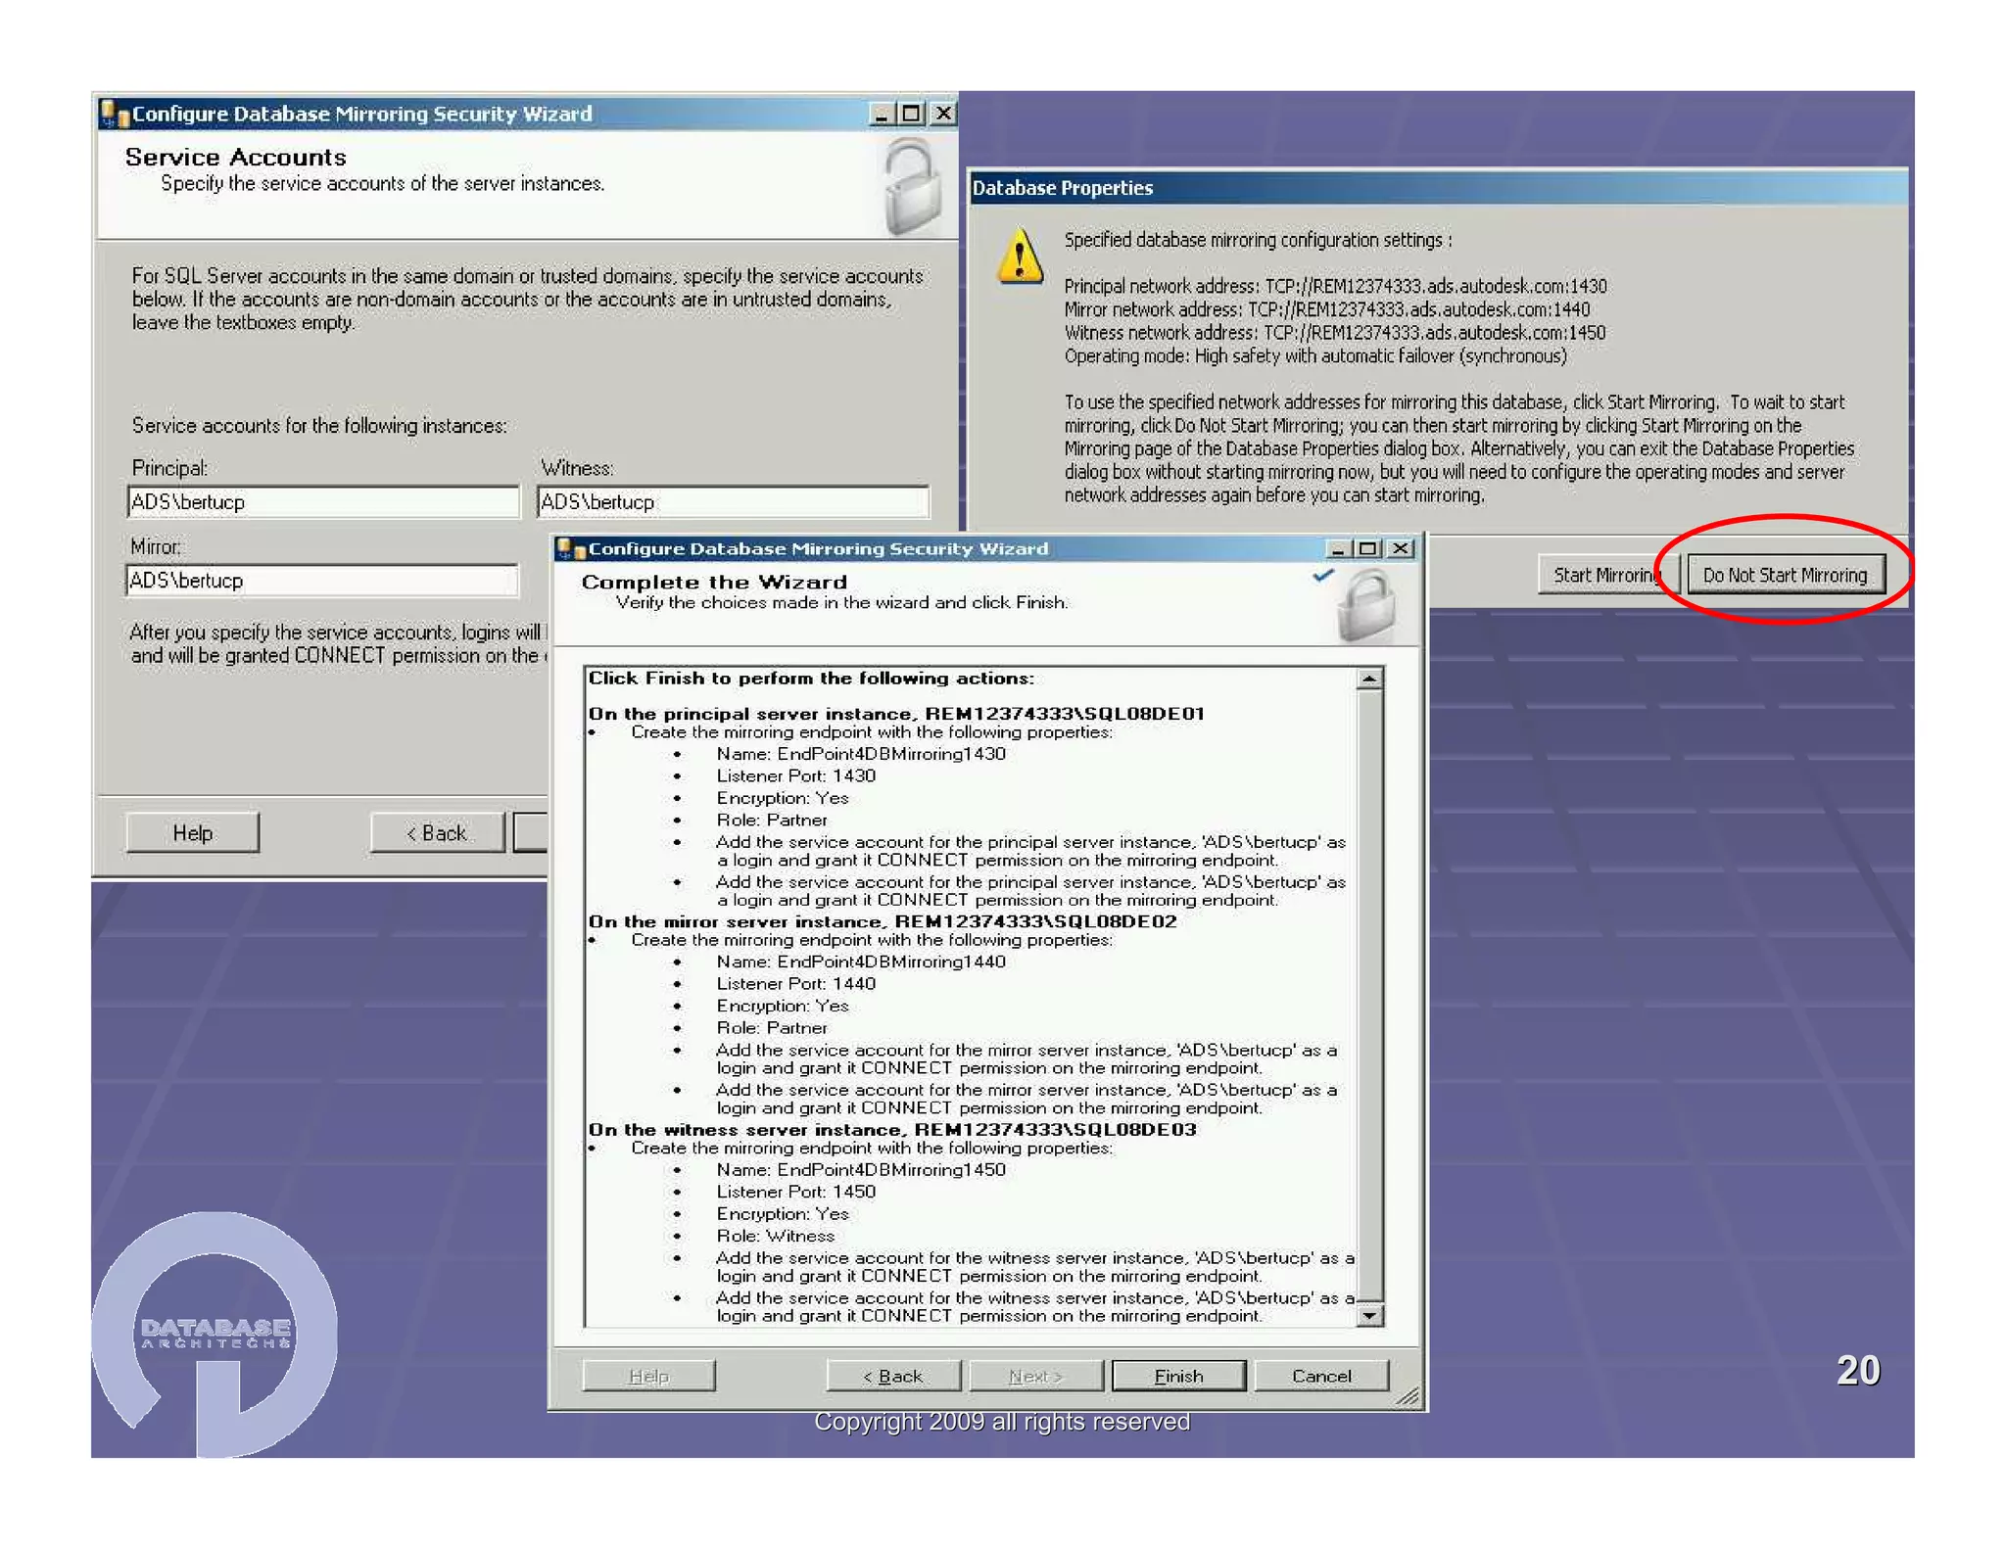Click scrollbar up arrow in actions summary
The width and height of the screenshot is (2006, 1549).
click(x=1370, y=678)
